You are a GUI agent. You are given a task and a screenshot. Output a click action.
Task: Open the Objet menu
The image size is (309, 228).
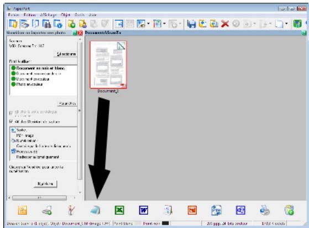pos(65,15)
